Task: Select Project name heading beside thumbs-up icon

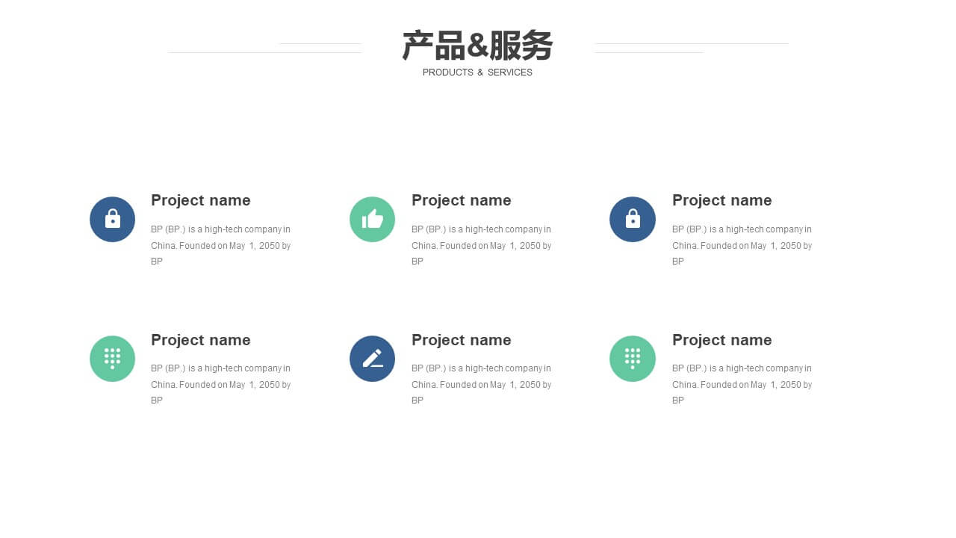Action: coord(462,200)
